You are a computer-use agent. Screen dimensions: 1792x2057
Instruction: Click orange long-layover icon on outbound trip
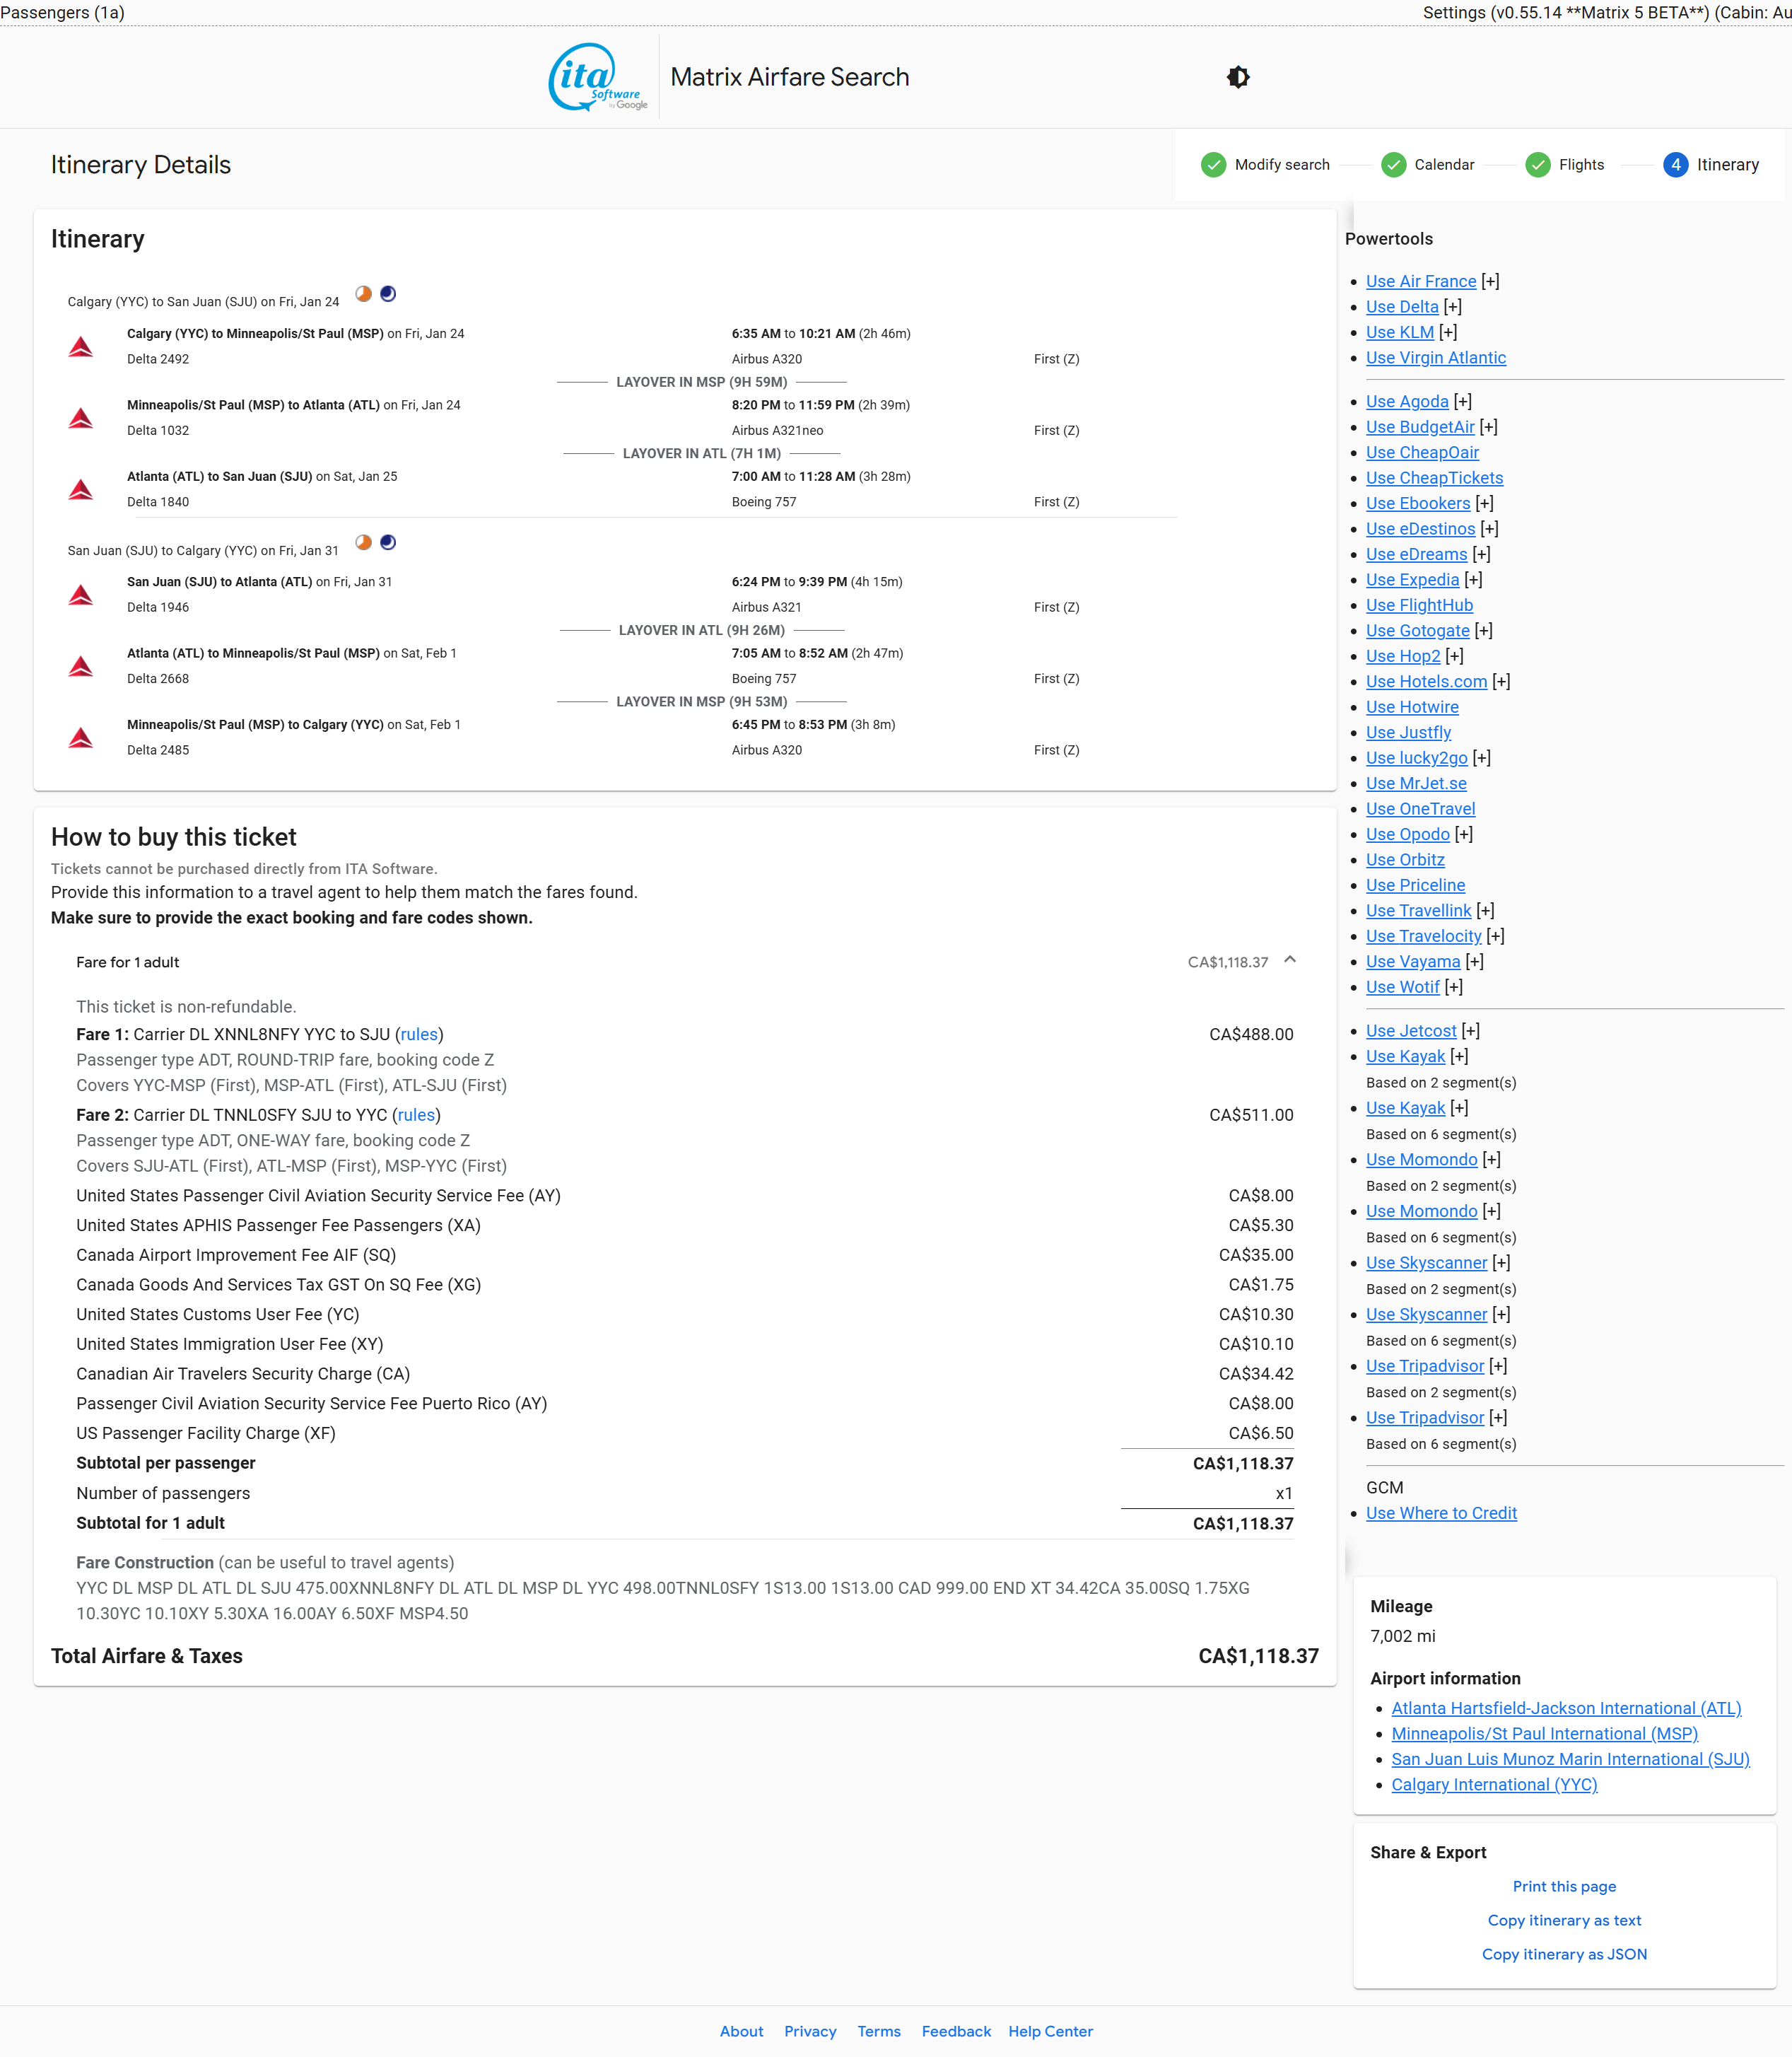pyautogui.click(x=364, y=294)
